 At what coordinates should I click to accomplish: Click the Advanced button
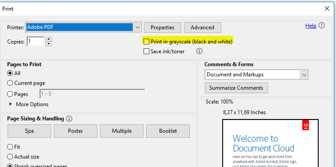point(203,28)
